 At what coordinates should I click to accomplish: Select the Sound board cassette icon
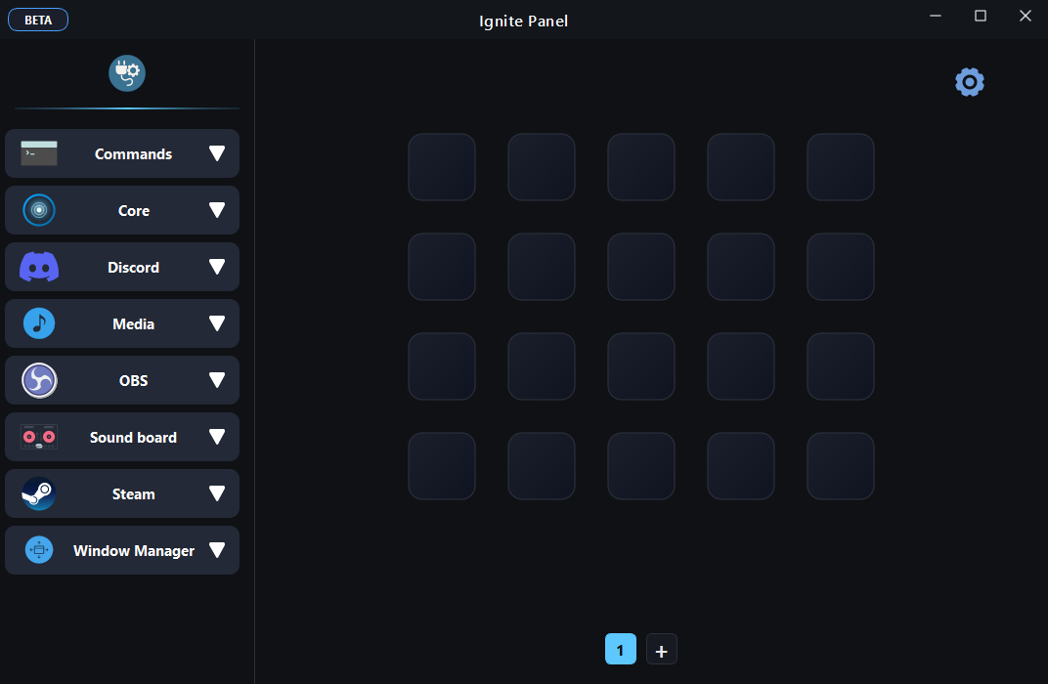39,437
